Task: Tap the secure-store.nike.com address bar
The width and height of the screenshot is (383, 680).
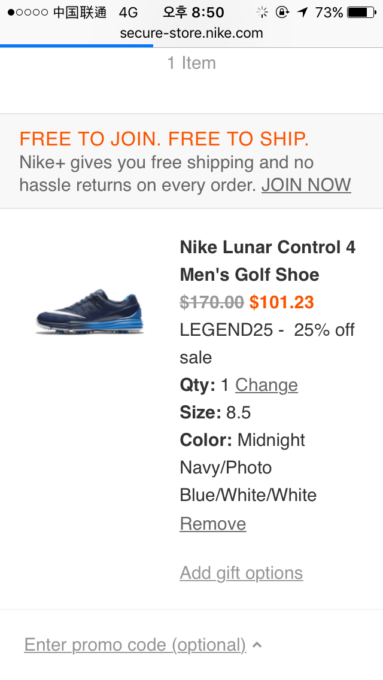Action: 191,33
